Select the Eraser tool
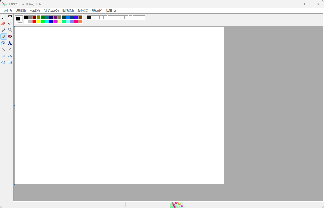 (3, 23)
